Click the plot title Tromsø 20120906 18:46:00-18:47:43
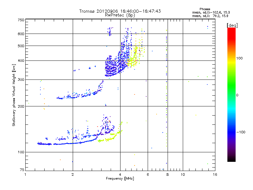This screenshot has width=253, height=190. (120, 11)
